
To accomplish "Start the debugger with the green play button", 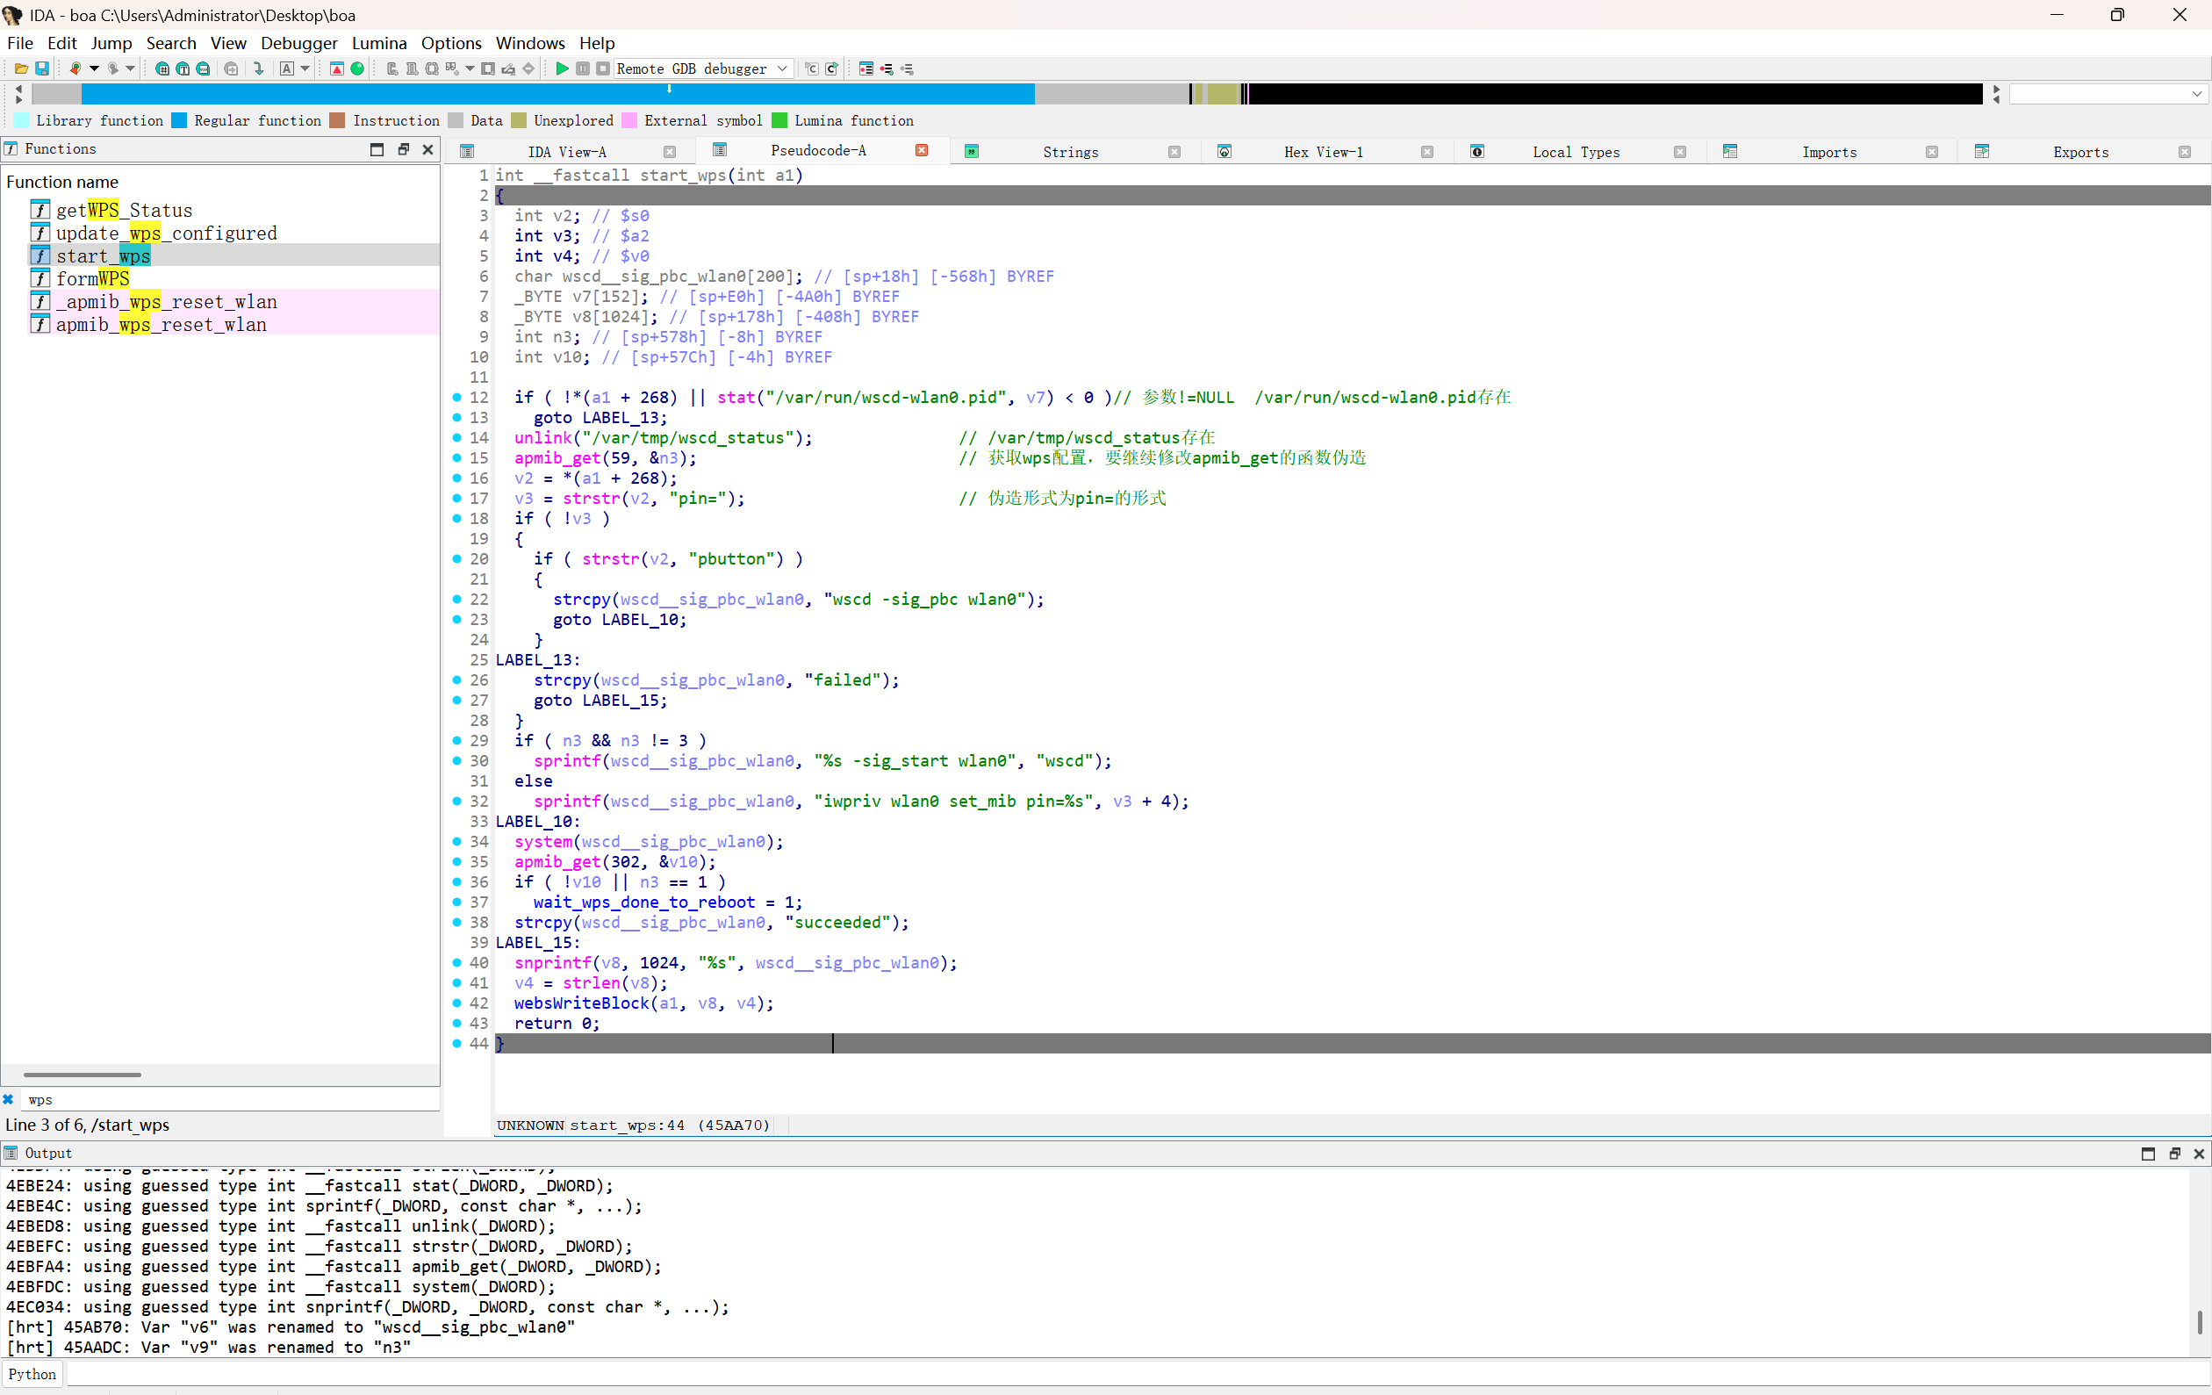I will point(562,69).
